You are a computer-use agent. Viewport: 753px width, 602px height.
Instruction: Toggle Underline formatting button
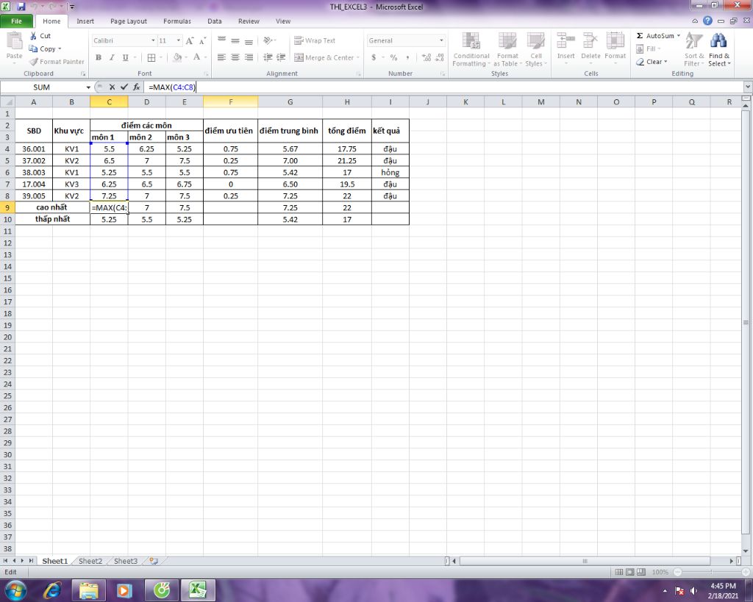tap(125, 57)
